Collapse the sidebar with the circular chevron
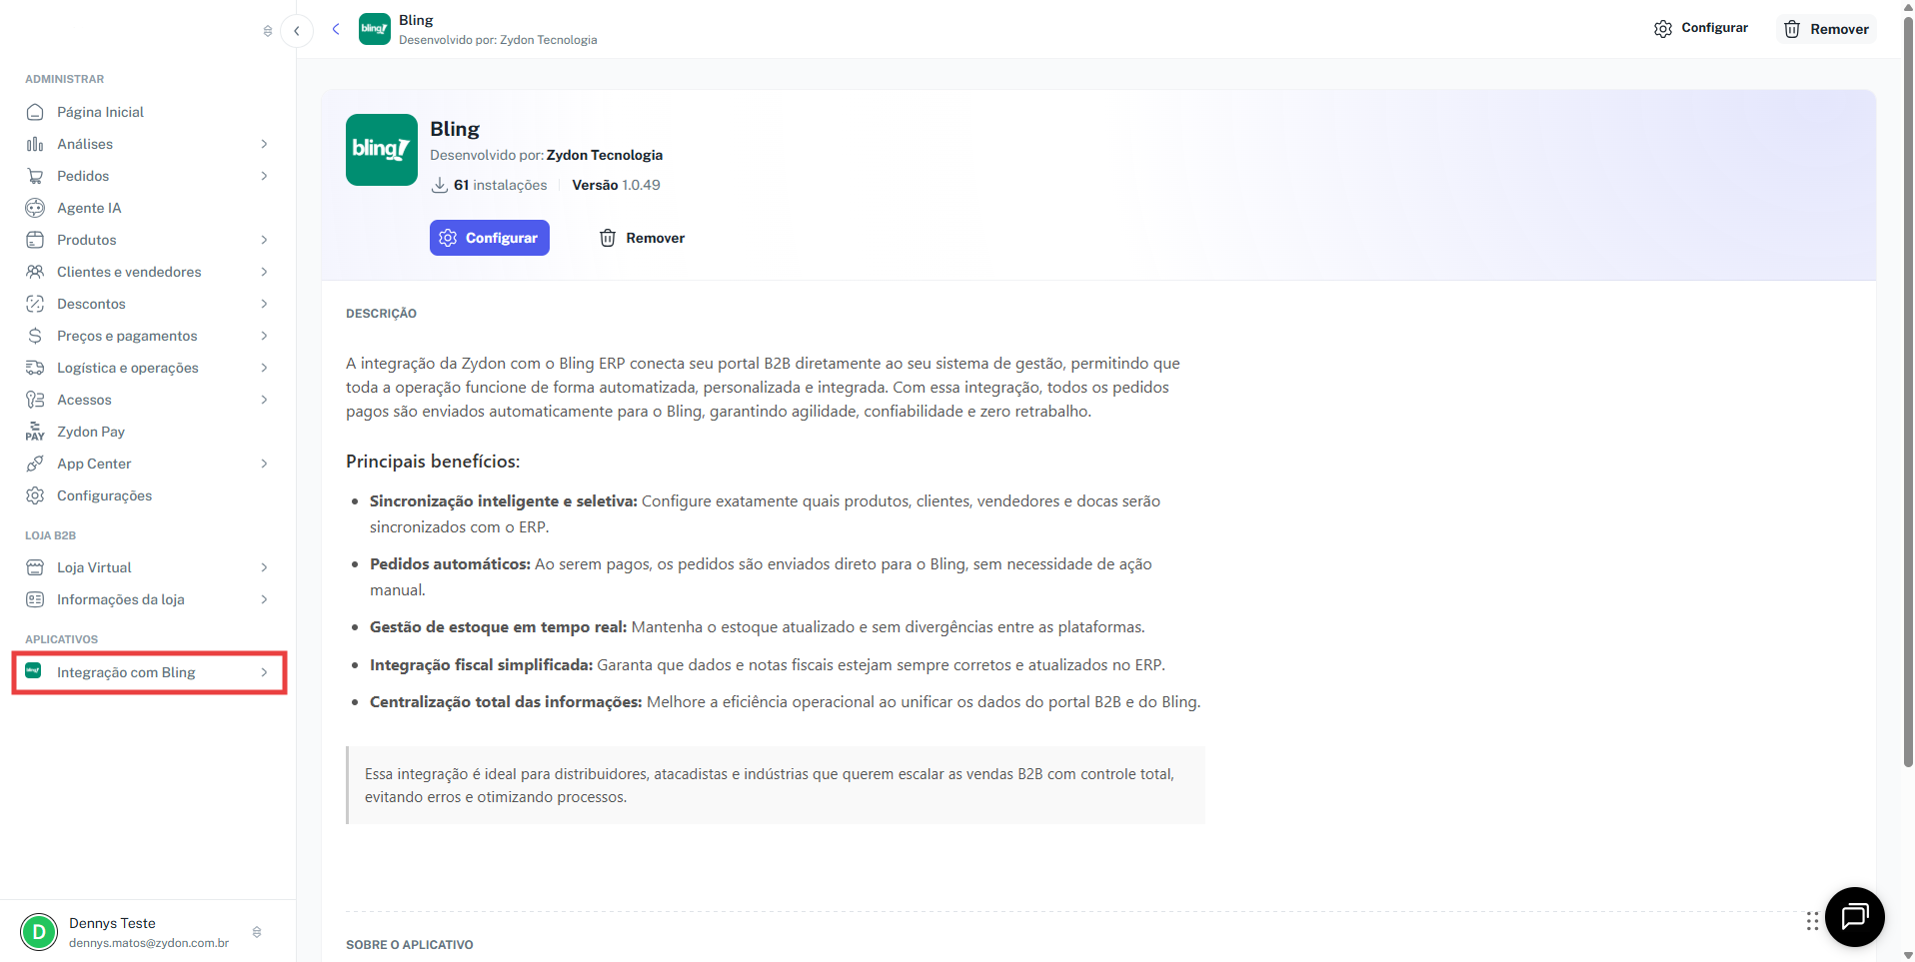1915x962 pixels. pyautogui.click(x=297, y=31)
